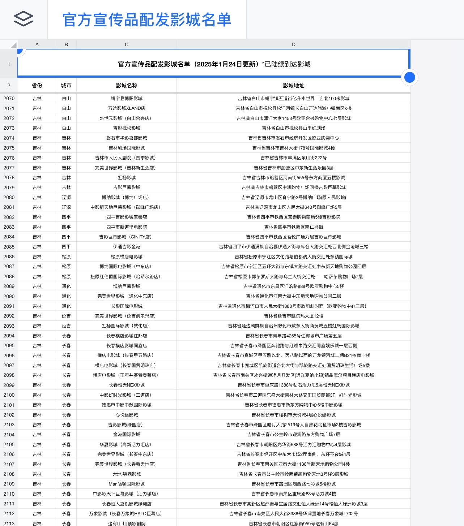Click cell 博纳影城（博纳广场店）
The width and height of the screenshot is (464, 526).
127,197
